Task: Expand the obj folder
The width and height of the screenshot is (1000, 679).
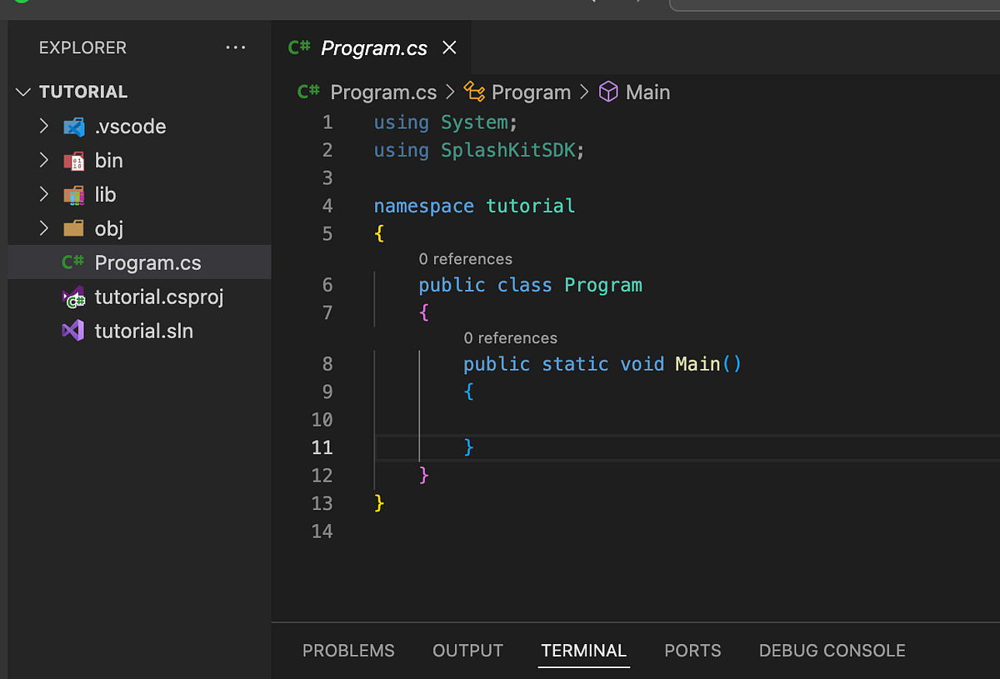Action: (44, 228)
